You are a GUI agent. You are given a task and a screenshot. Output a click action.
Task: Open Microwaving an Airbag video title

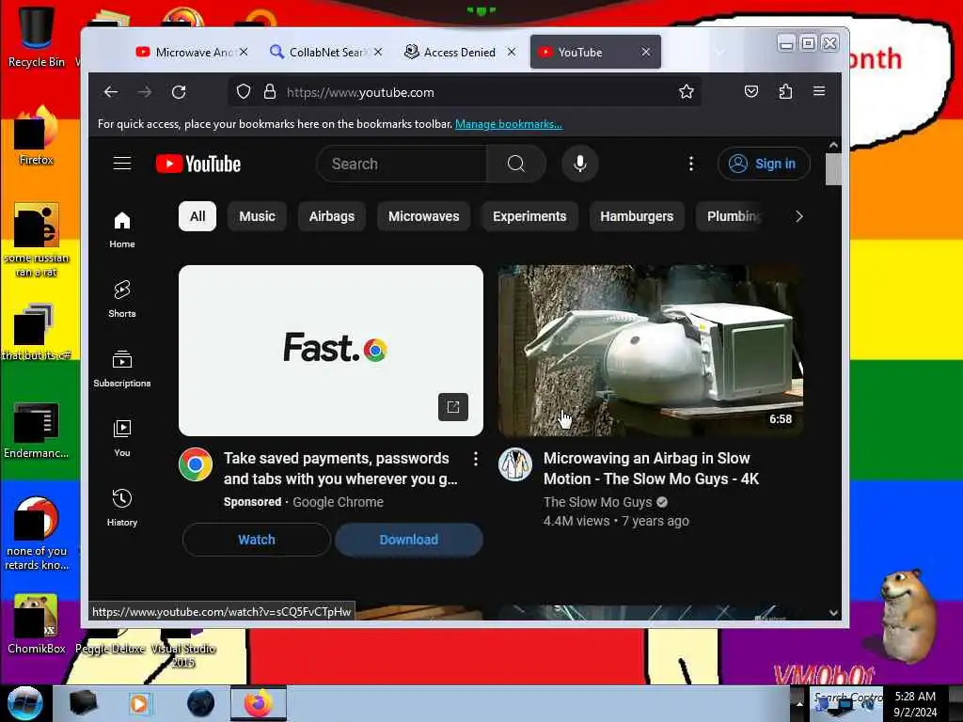point(651,468)
